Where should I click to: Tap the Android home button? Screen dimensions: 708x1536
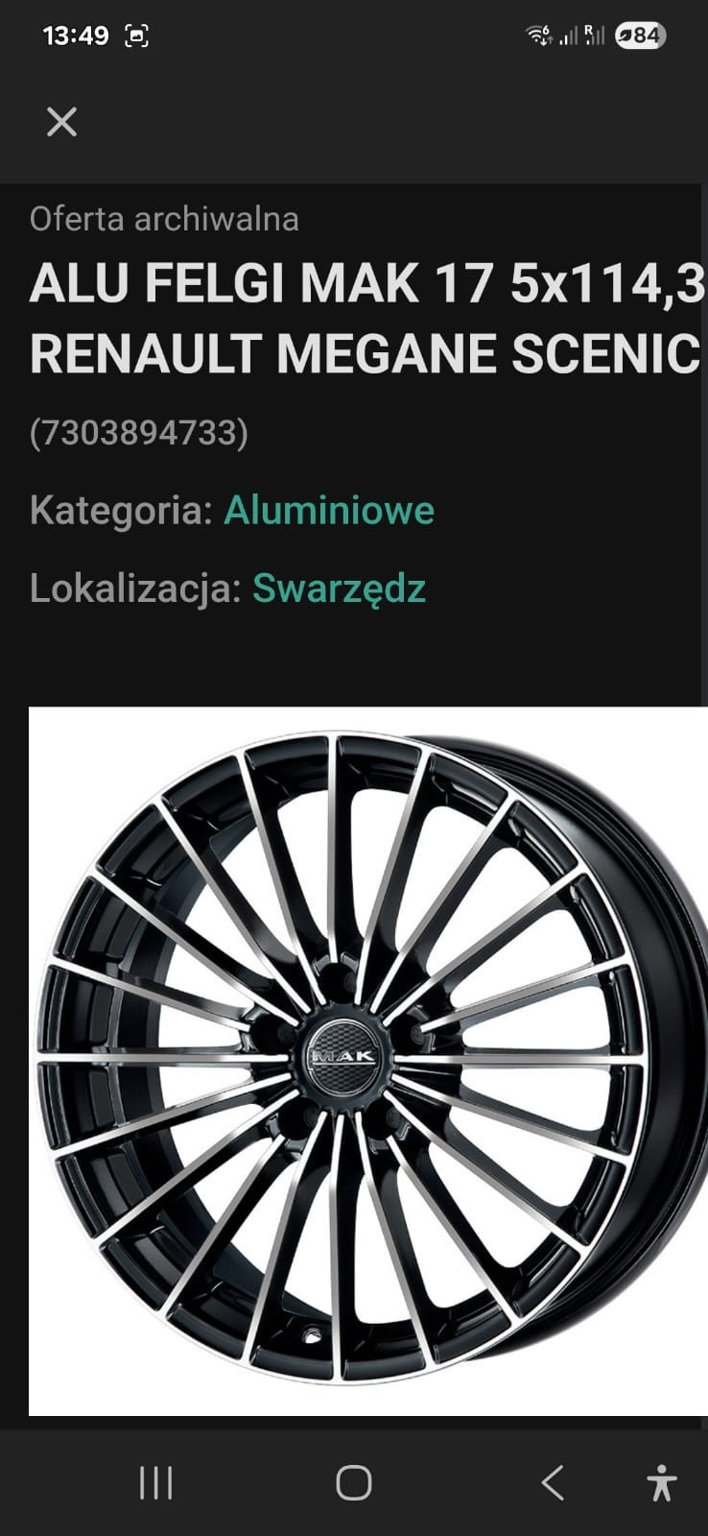pyautogui.click(x=353, y=1483)
